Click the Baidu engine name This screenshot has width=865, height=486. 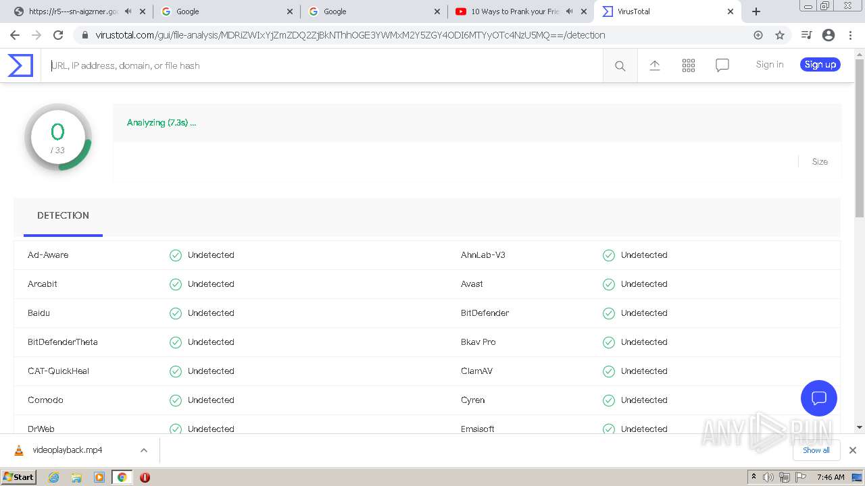pyautogui.click(x=39, y=313)
